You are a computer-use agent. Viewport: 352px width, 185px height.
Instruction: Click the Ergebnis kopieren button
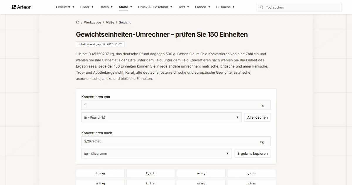(253, 154)
